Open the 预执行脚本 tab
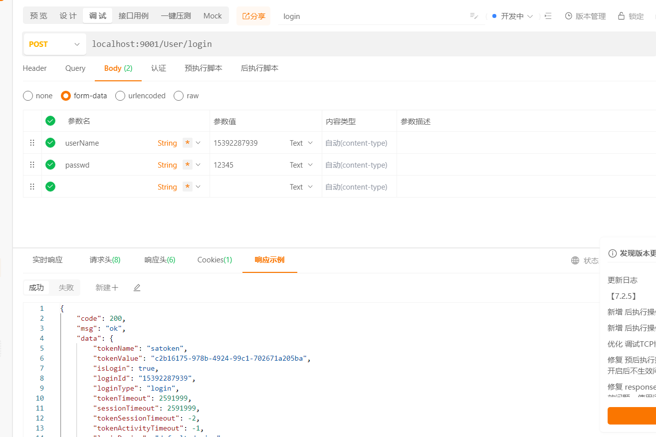Screen dimensions: 656x437 204,68
